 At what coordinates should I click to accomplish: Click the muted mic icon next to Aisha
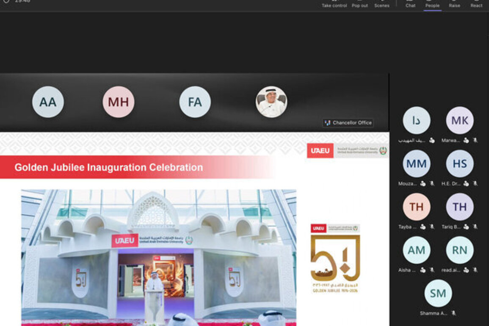(x=432, y=270)
